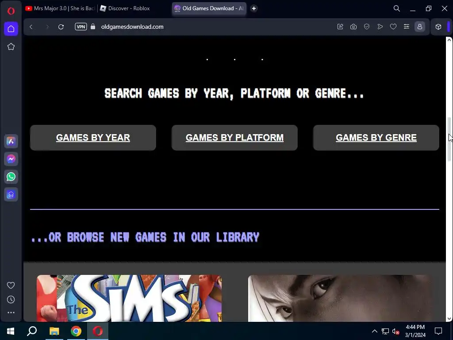Open network status tray icon
The height and width of the screenshot is (340, 453).
click(x=385, y=331)
